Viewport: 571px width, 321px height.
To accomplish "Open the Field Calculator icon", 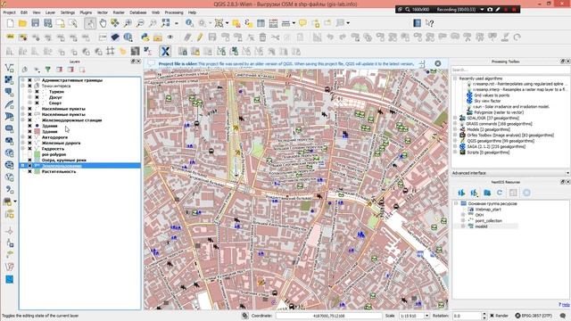I will click(273, 23).
